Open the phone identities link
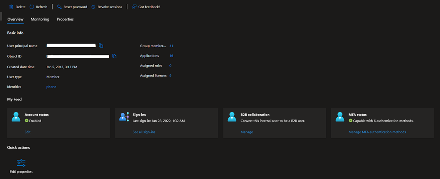Viewport: 440px width, 179px height. pyautogui.click(x=51, y=87)
